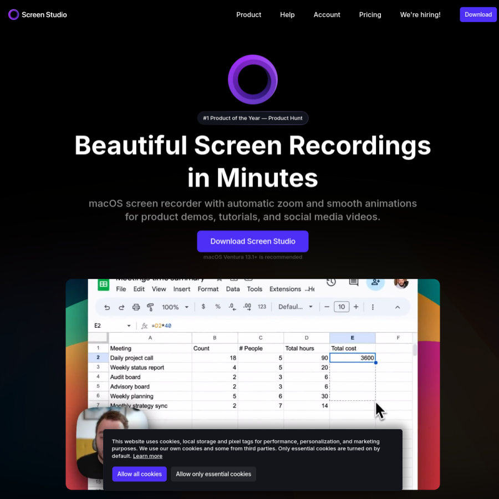Open the Default font dropdown
The image size is (499, 499).
pyautogui.click(x=295, y=307)
